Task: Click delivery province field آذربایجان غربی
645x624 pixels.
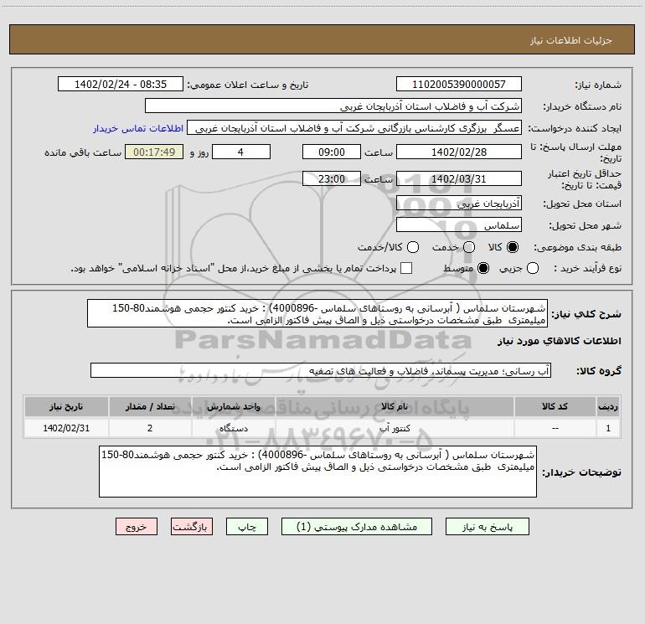Action: click(x=459, y=204)
